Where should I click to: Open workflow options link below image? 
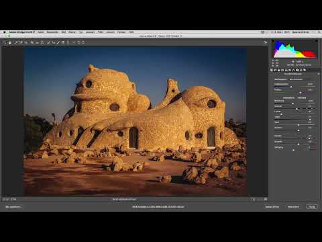158,207
